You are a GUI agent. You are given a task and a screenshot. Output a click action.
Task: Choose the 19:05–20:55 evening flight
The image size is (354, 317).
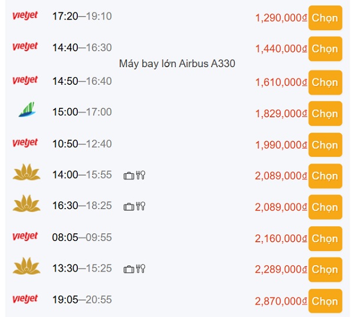[325, 301]
